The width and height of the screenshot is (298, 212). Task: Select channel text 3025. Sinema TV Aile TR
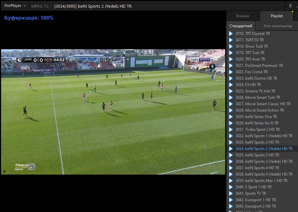(255, 91)
